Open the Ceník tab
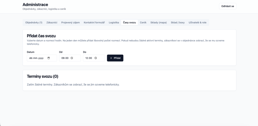This screenshot has width=258, height=126. 143,22
